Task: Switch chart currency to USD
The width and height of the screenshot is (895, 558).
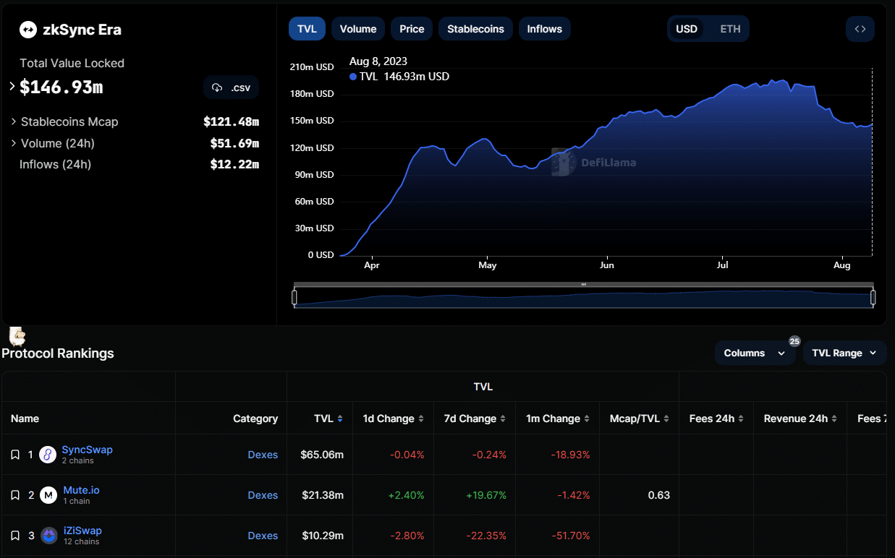Action: [x=687, y=29]
